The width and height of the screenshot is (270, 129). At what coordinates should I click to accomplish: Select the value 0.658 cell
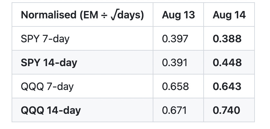pyautogui.click(x=178, y=86)
